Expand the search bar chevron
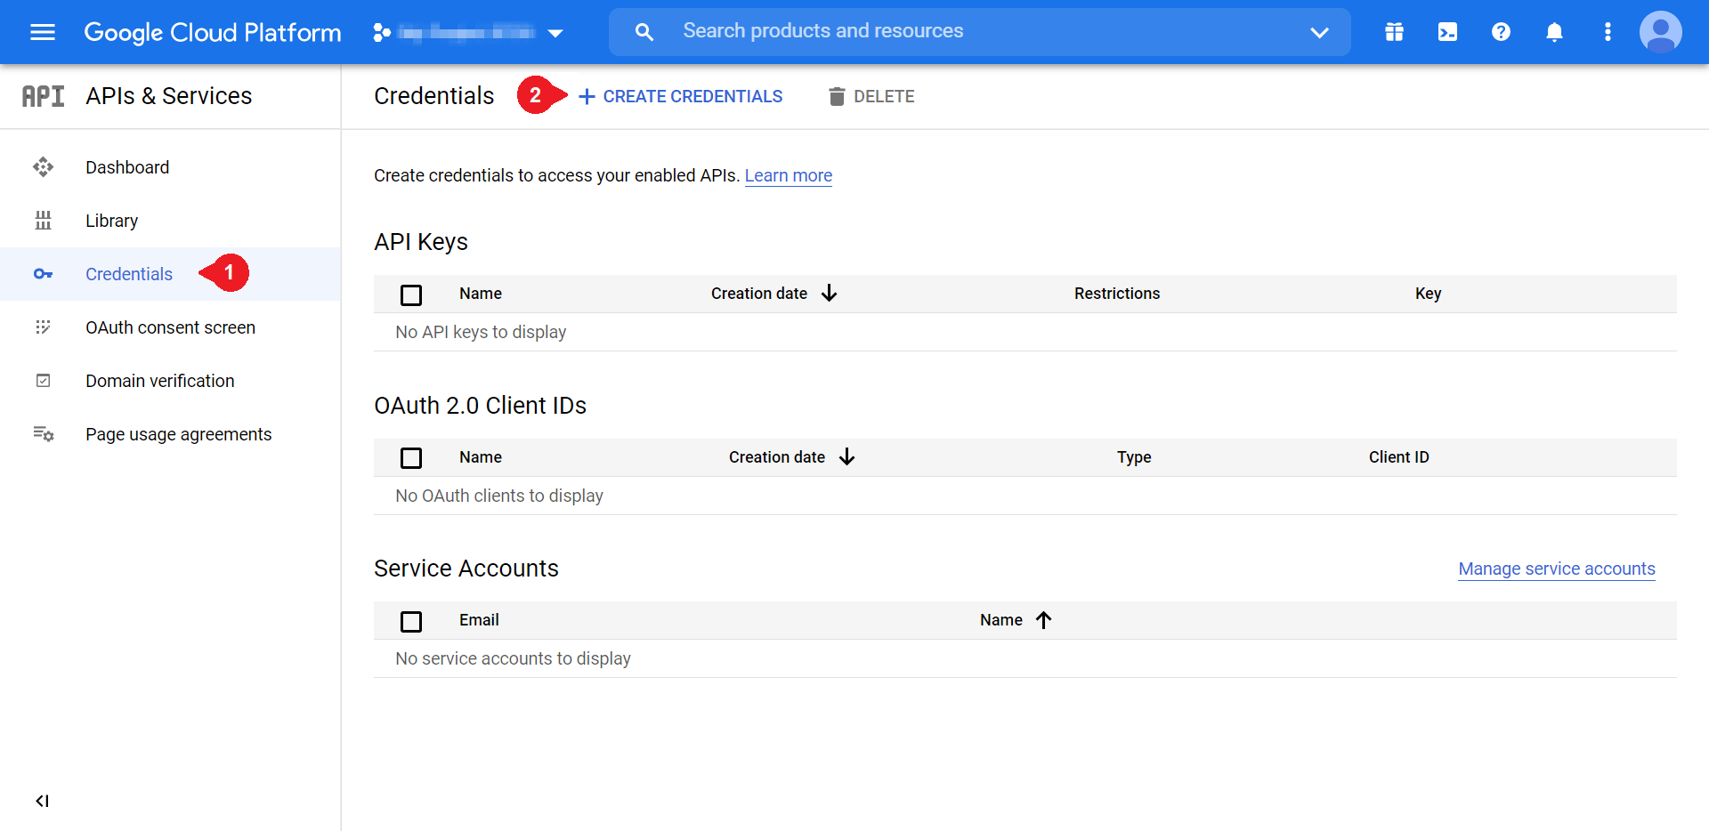This screenshot has height=831, width=1709. (1320, 33)
